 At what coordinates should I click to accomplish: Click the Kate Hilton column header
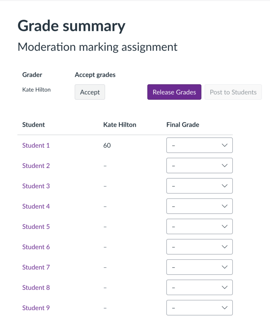[x=119, y=125]
